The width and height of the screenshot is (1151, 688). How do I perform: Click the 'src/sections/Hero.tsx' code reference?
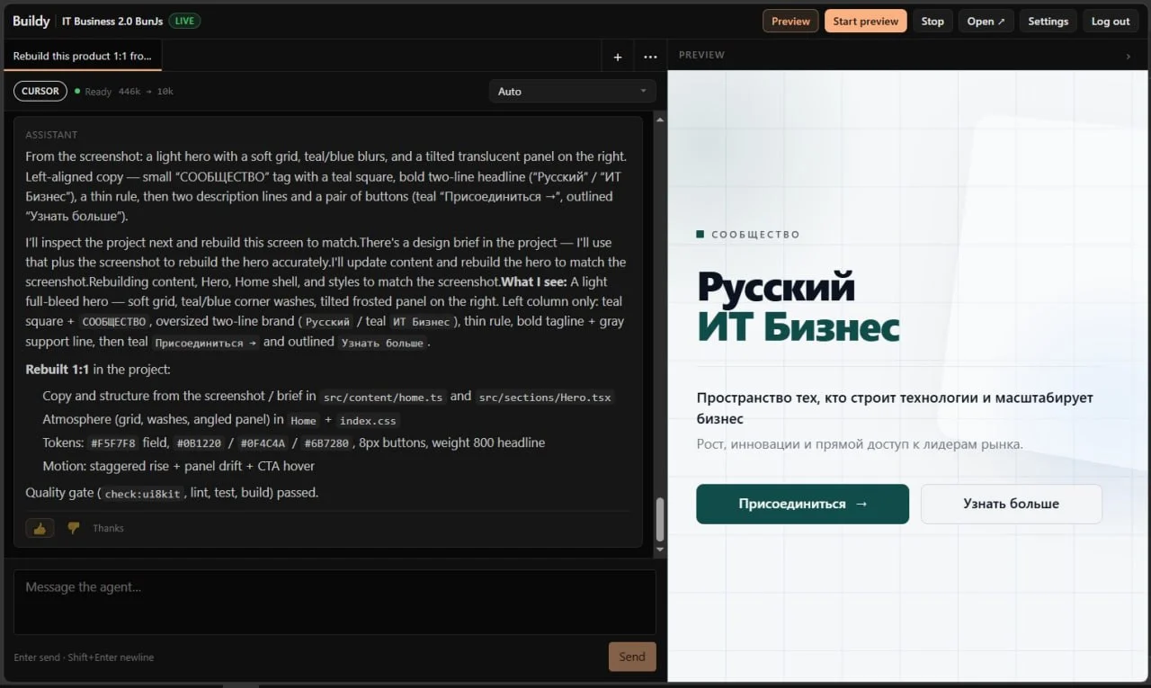(545, 397)
